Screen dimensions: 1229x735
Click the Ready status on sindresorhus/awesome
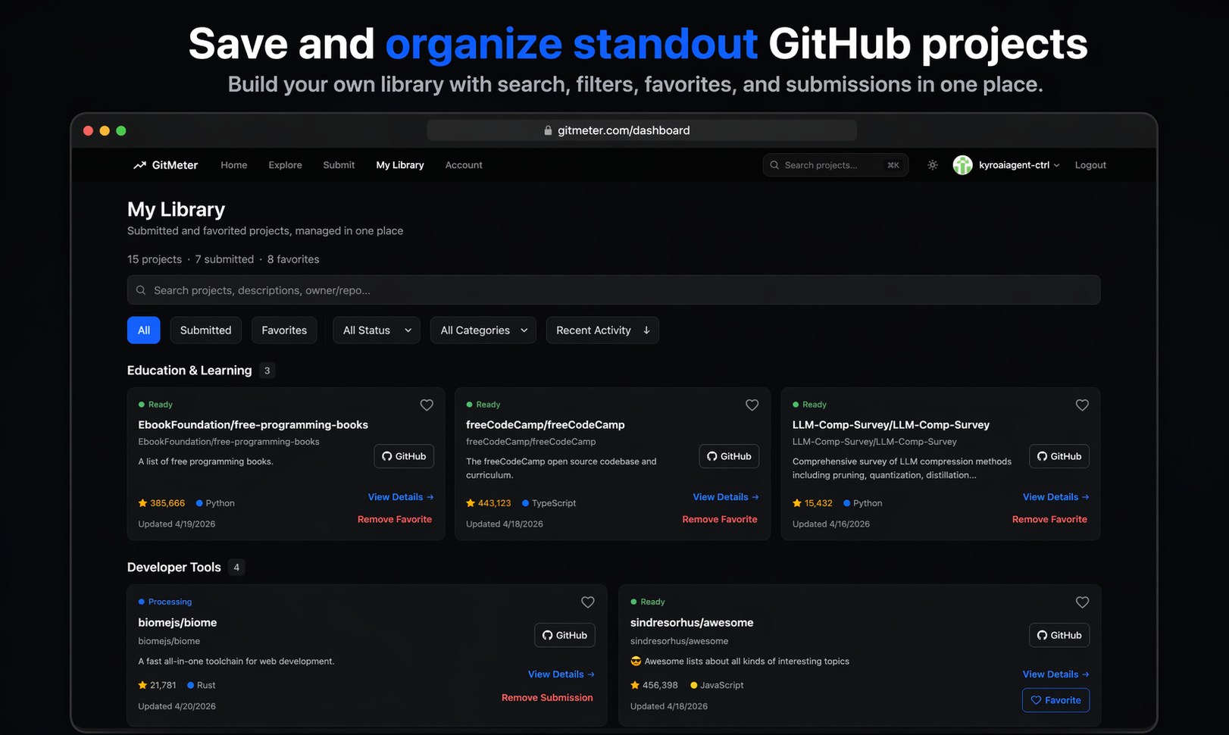tap(648, 602)
